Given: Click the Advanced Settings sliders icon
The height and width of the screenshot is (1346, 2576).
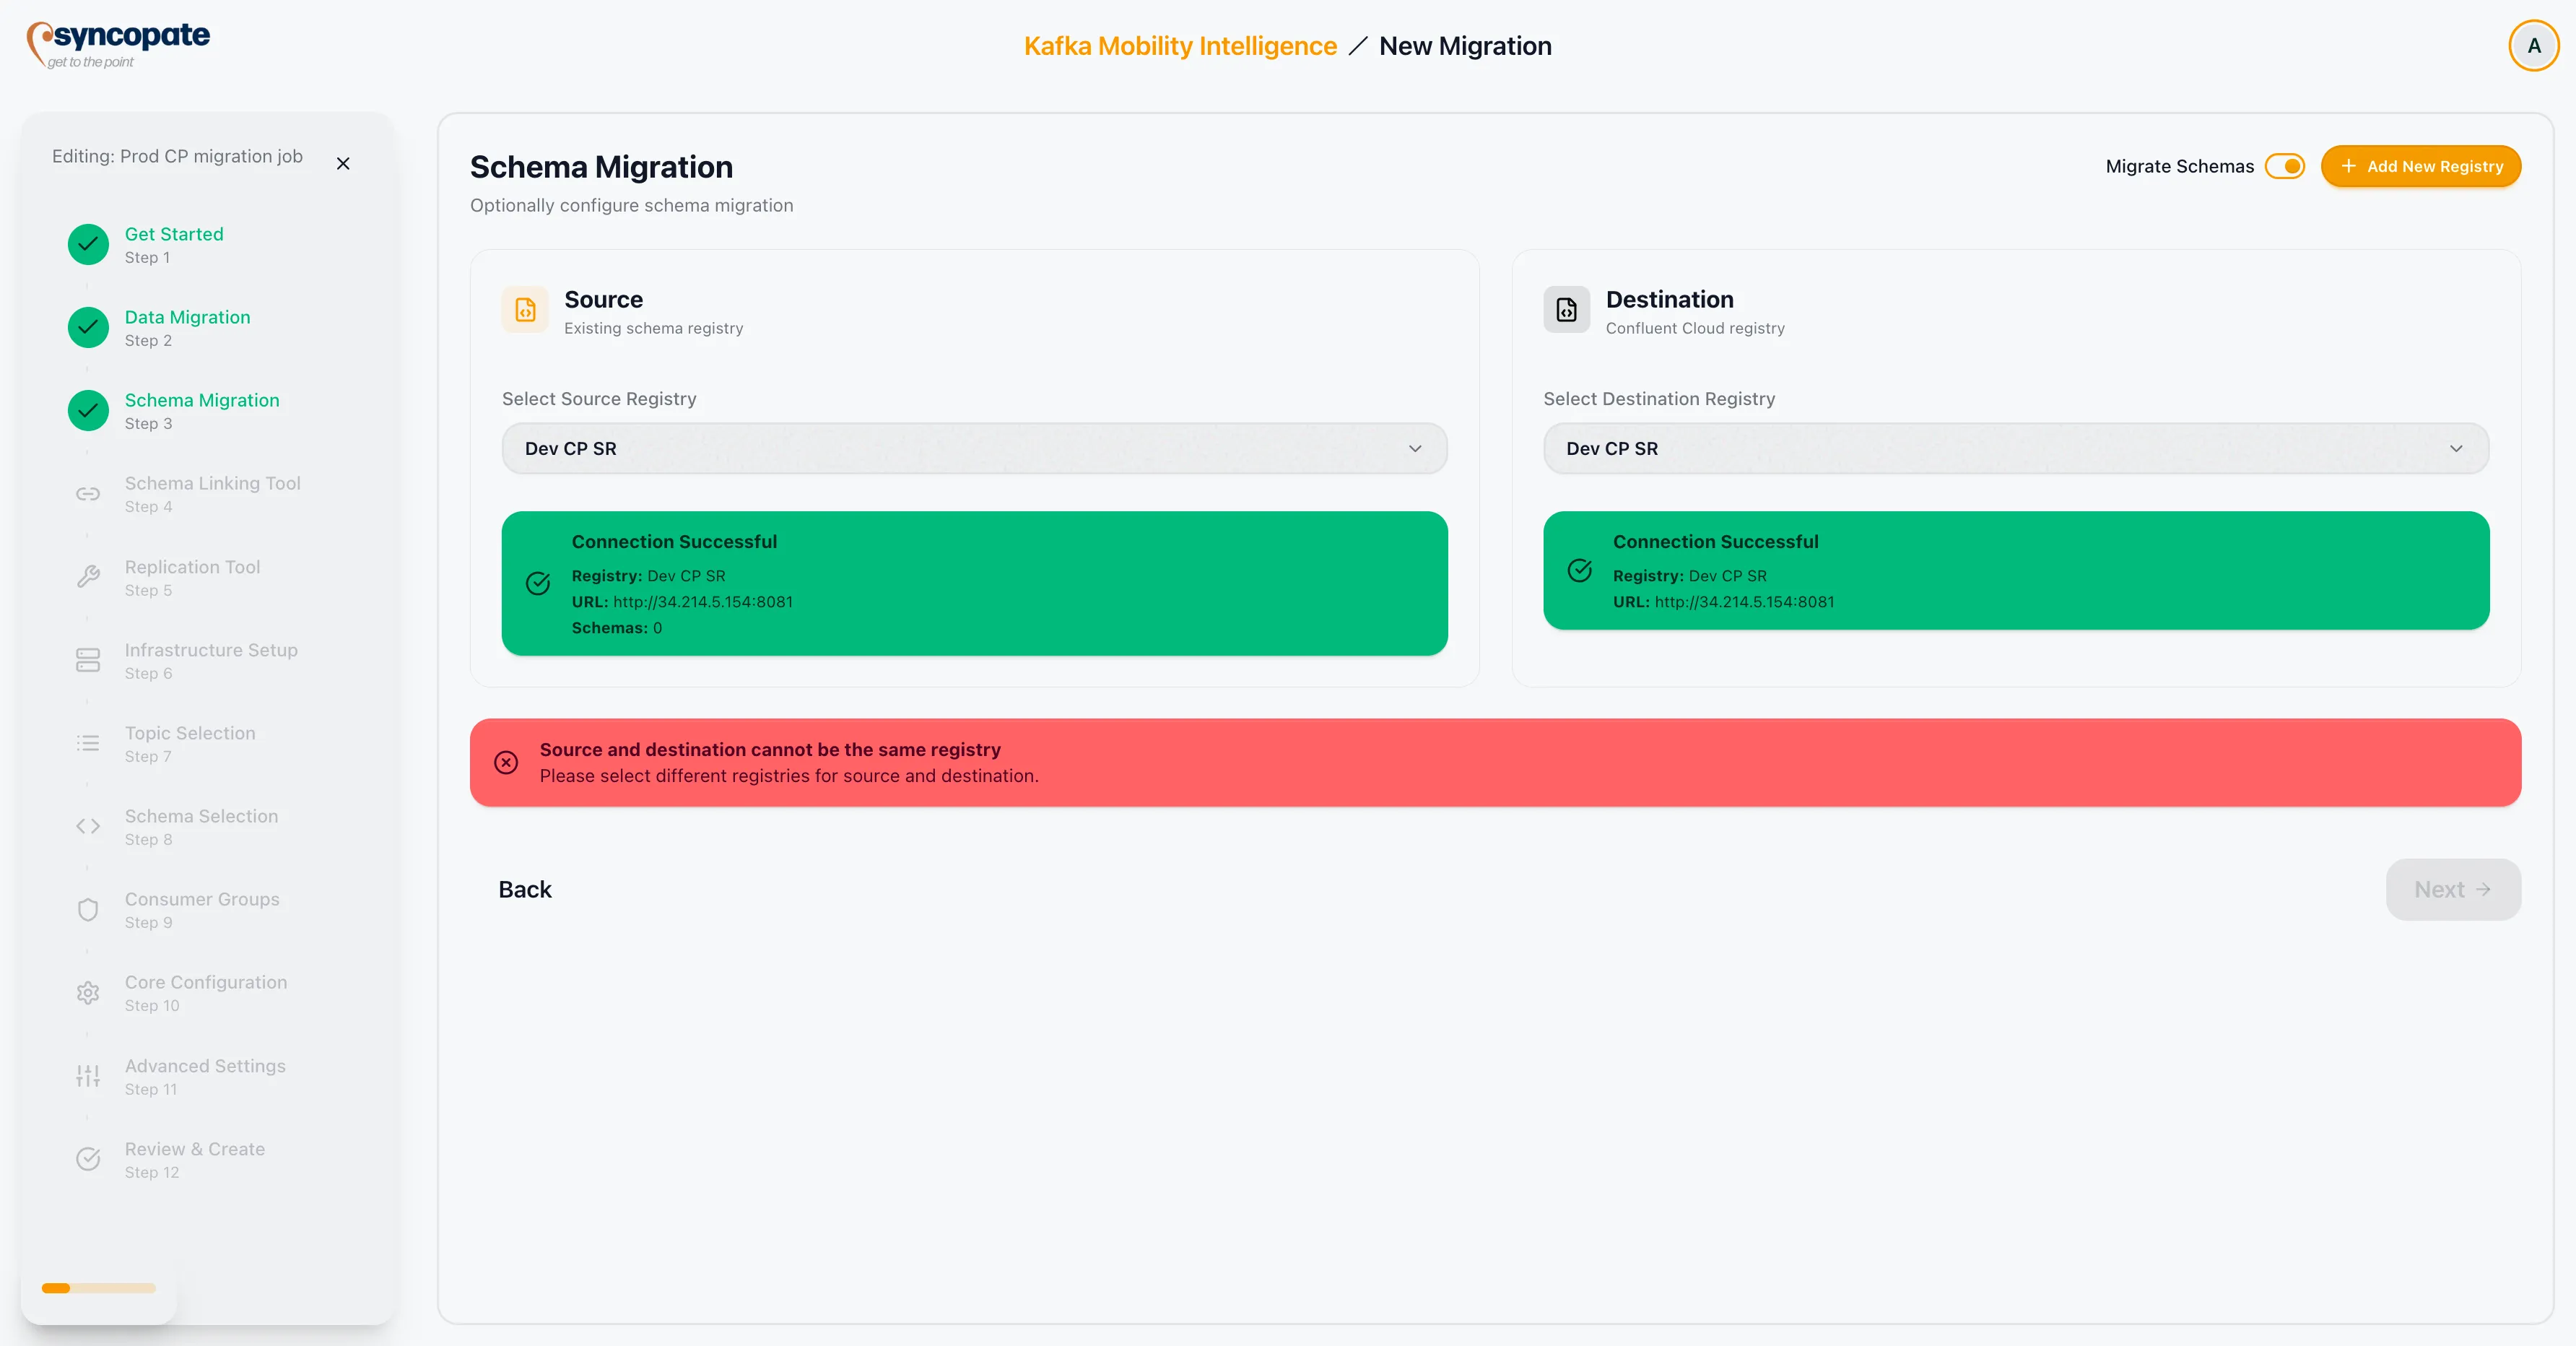Looking at the screenshot, I should (x=87, y=1076).
